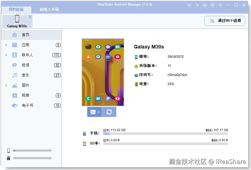Click the book icon beside 电子书

coord(15,106)
